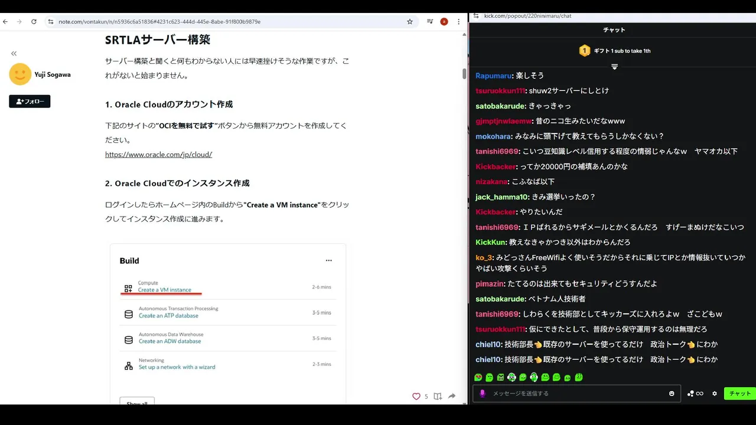Open KickKun's username in chat
This screenshot has height=425, width=756.
point(491,242)
